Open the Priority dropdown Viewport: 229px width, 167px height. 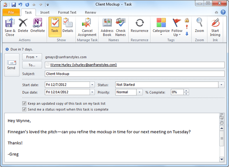click(140, 92)
